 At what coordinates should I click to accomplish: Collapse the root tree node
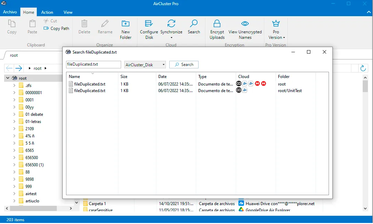tap(8, 78)
